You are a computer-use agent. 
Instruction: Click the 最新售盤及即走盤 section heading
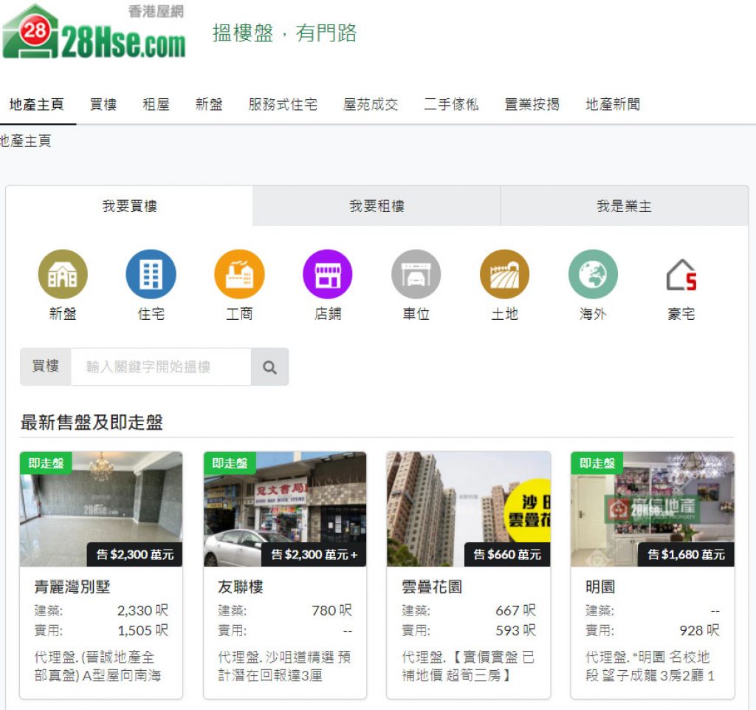92,423
